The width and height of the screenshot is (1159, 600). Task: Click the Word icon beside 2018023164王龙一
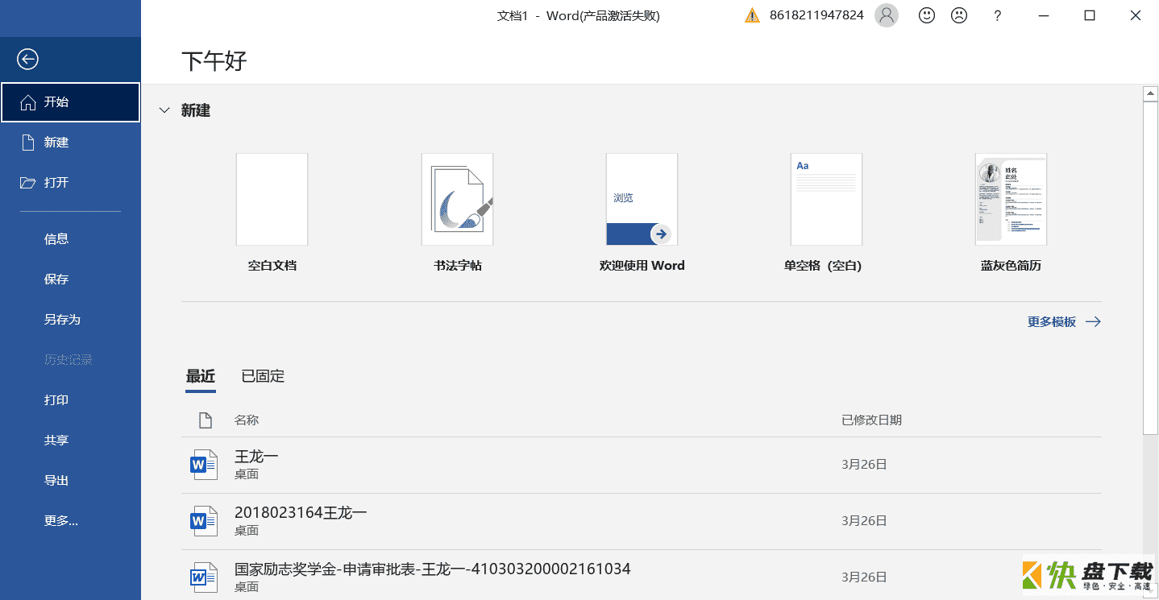click(x=204, y=521)
